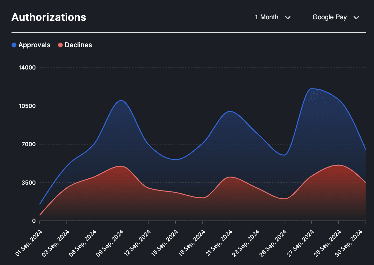374x265 pixels.
Task: Click the 14000 y-axis label
Action: coord(27,68)
